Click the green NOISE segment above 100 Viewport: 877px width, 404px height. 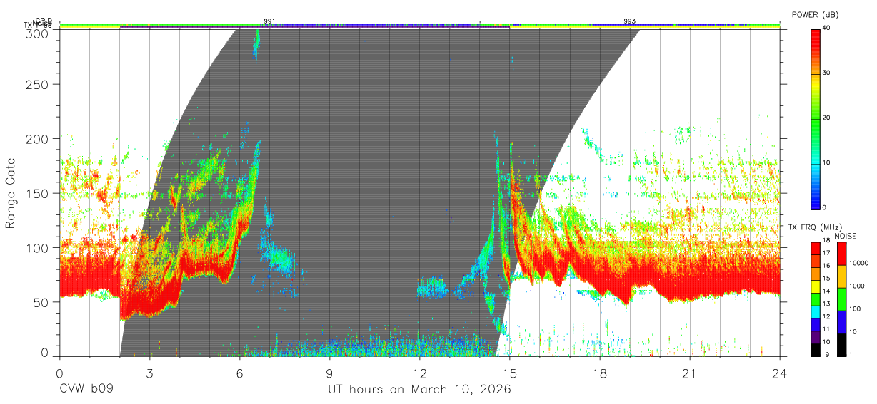[x=842, y=299]
